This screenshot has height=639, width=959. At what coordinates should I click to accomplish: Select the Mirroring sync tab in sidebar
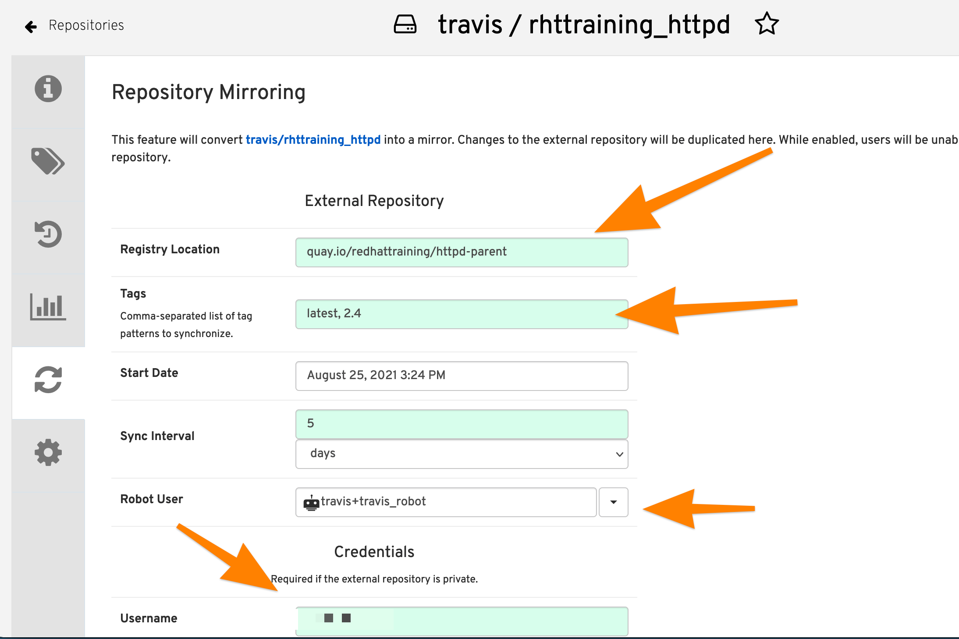point(48,380)
